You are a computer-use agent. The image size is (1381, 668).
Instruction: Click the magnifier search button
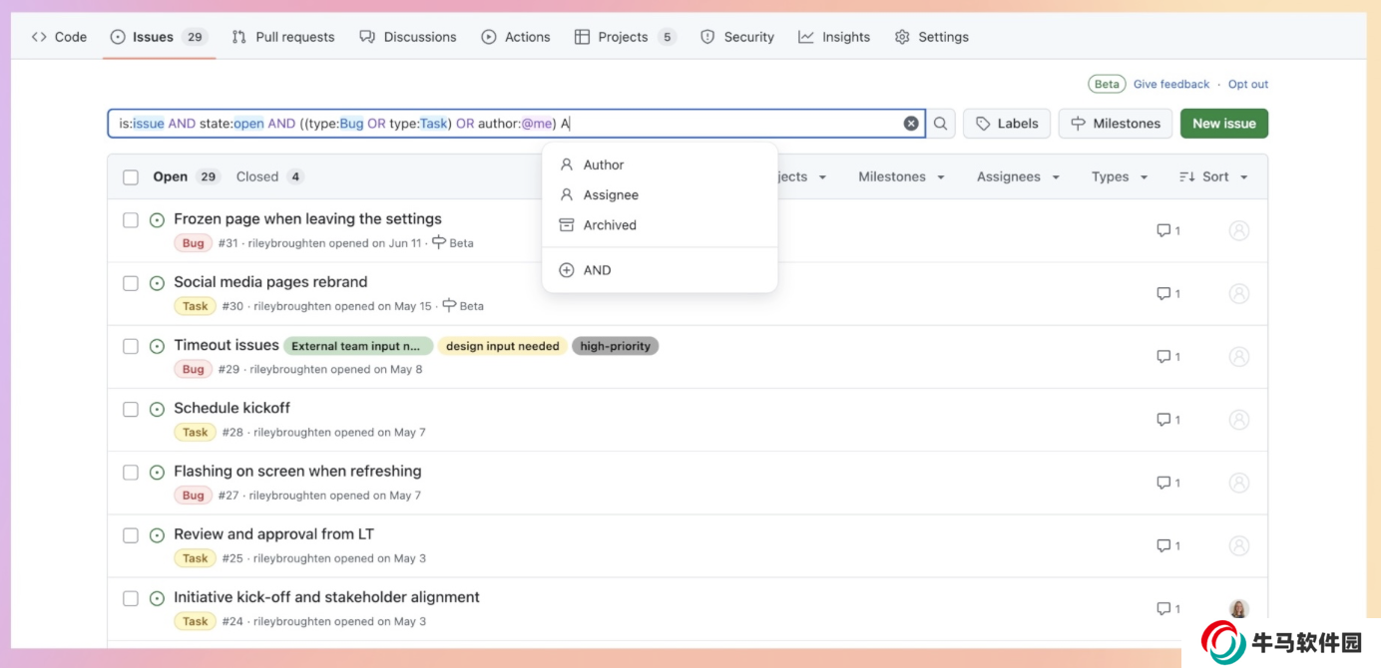click(940, 124)
